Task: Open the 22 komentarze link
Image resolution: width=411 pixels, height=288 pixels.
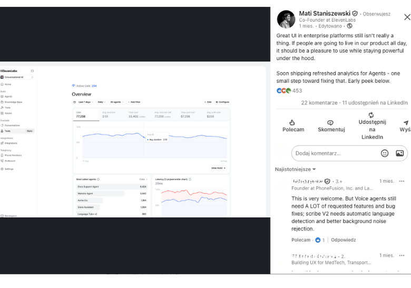Action: point(319,103)
